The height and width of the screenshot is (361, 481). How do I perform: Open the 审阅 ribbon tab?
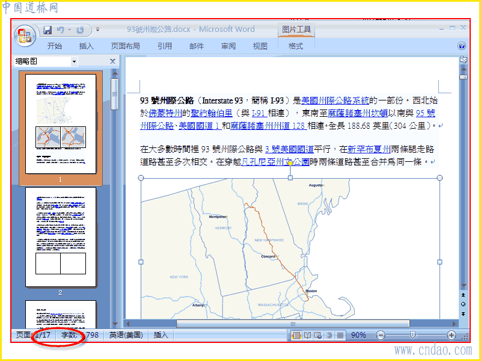(228, 46)
